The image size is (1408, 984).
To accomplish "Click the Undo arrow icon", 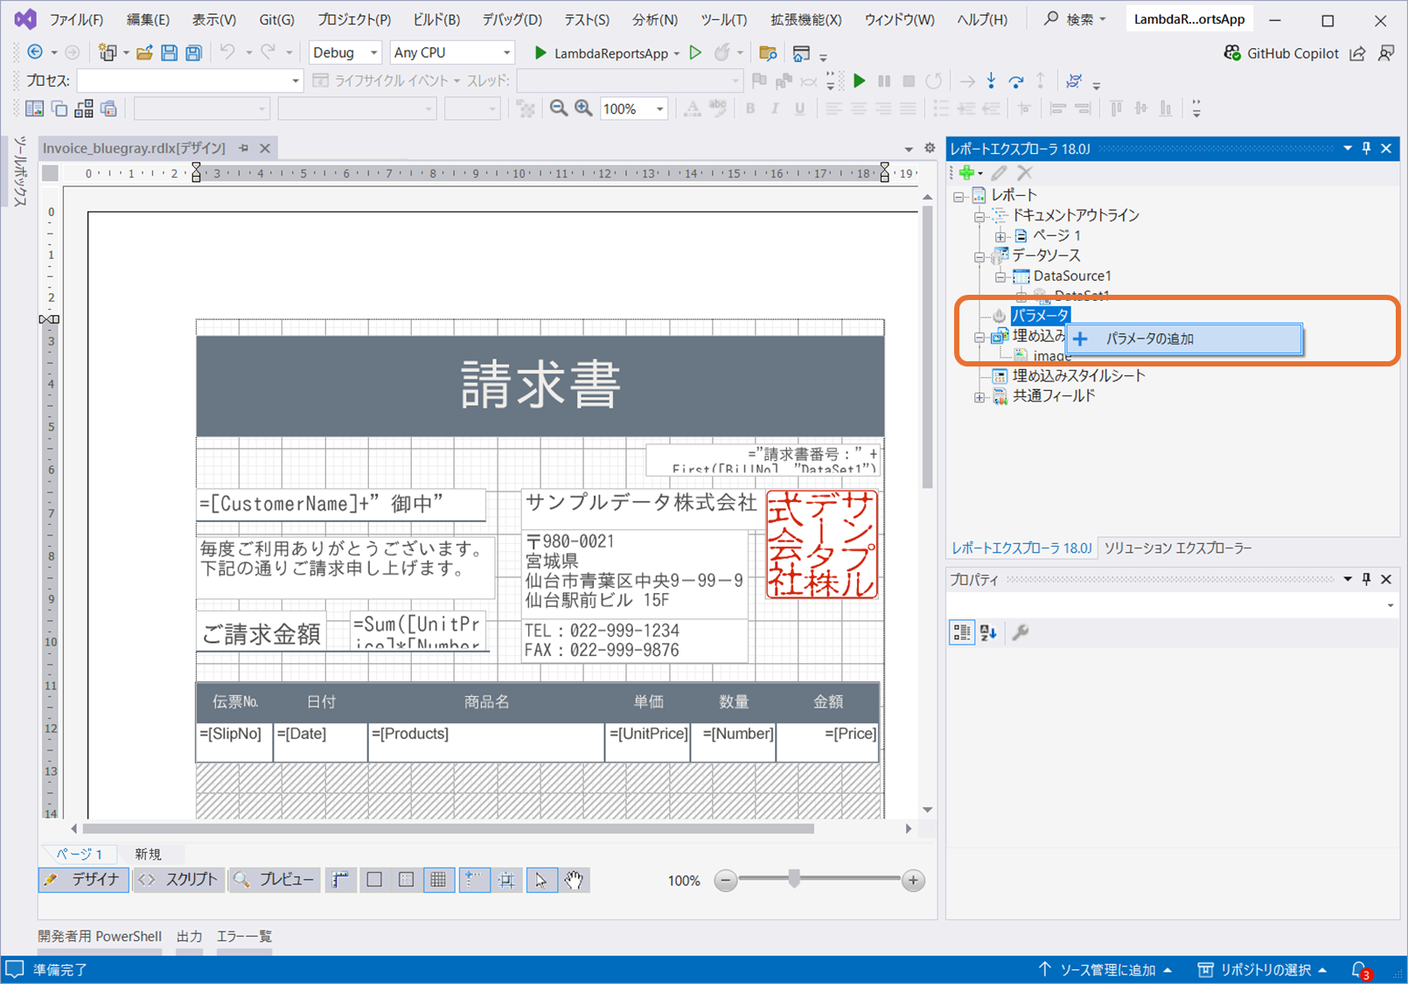I will 227,52.
